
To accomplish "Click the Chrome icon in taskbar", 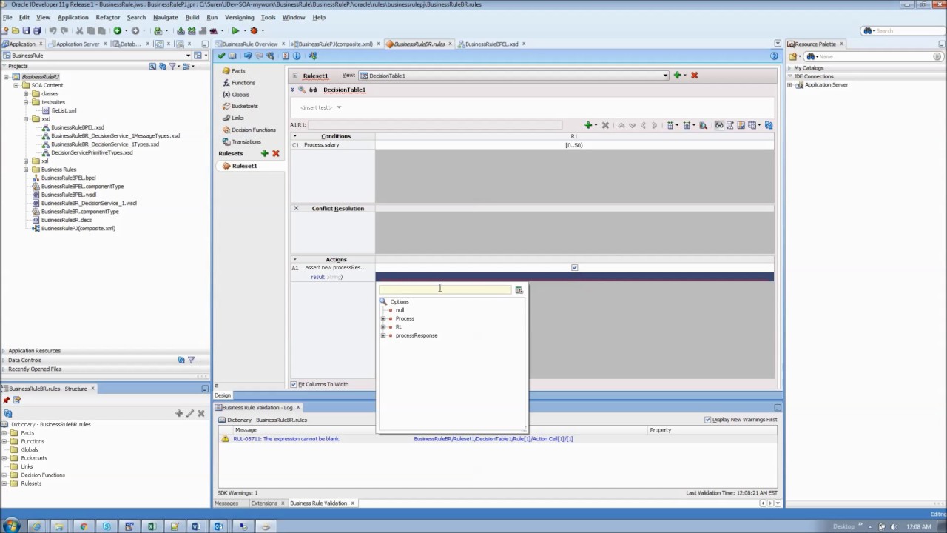I will click(83, 526).
